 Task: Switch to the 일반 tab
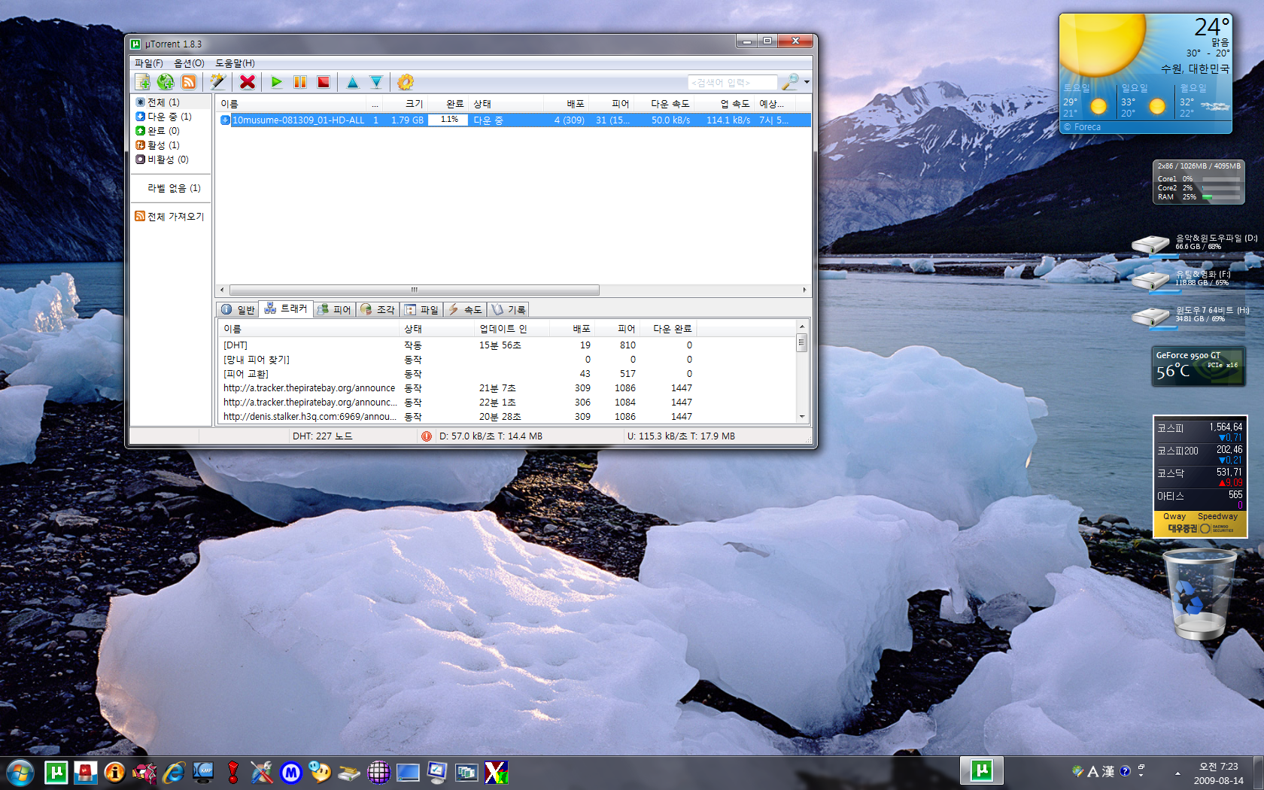[x=238, y=309]
